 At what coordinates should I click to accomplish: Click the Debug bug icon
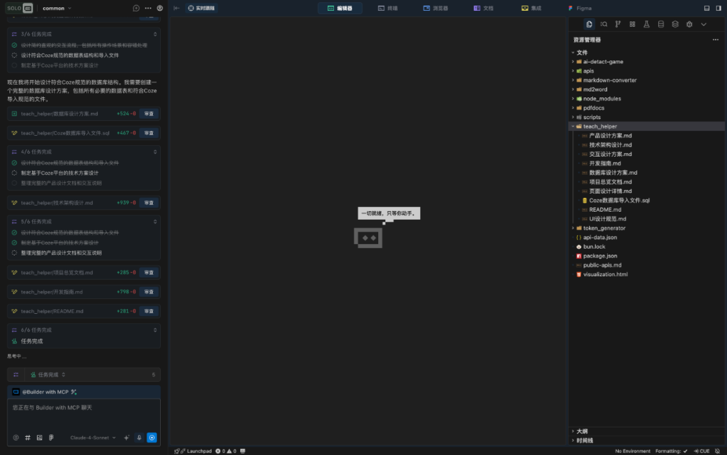pyautogui.click(x=689, y=24)
